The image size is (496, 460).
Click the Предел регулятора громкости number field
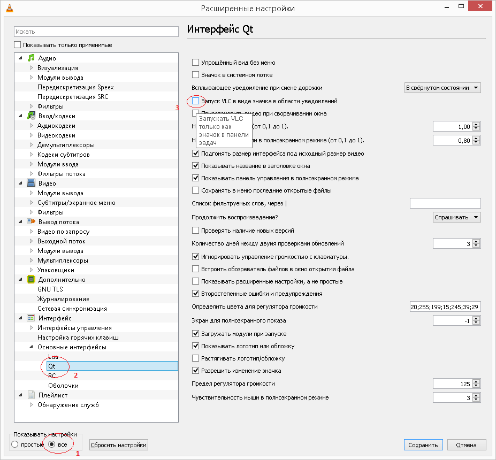[453, 384]
